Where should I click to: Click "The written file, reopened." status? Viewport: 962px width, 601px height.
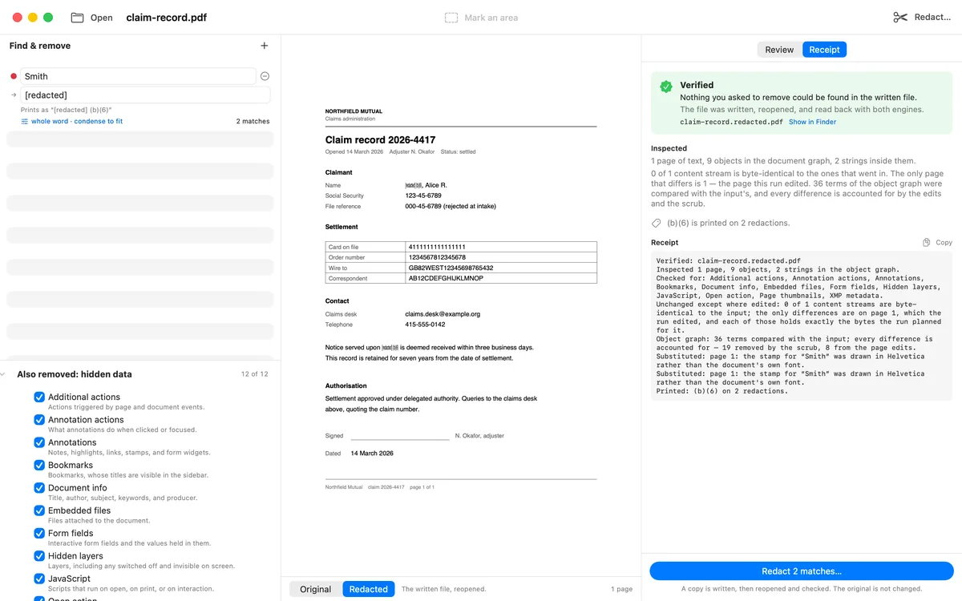tap(443, 589)
